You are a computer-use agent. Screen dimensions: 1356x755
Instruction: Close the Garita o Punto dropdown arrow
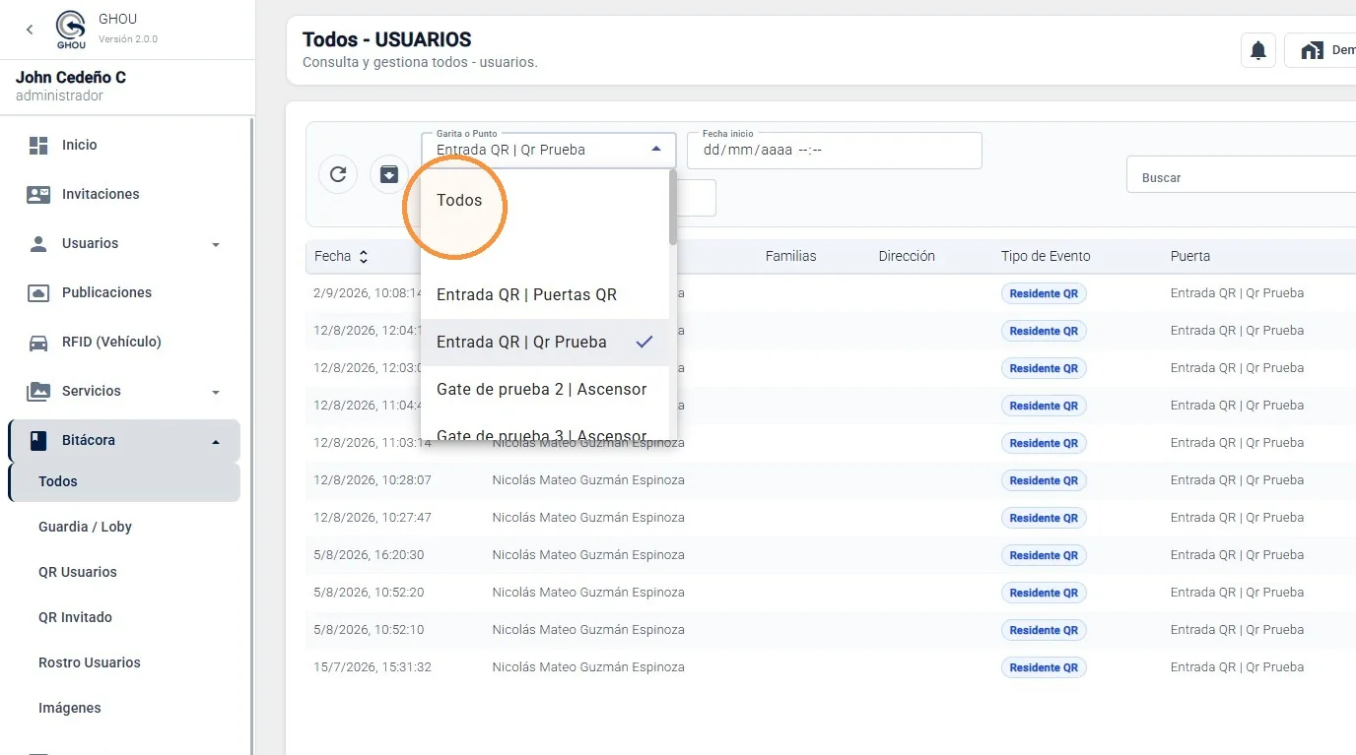click(656, 150)
